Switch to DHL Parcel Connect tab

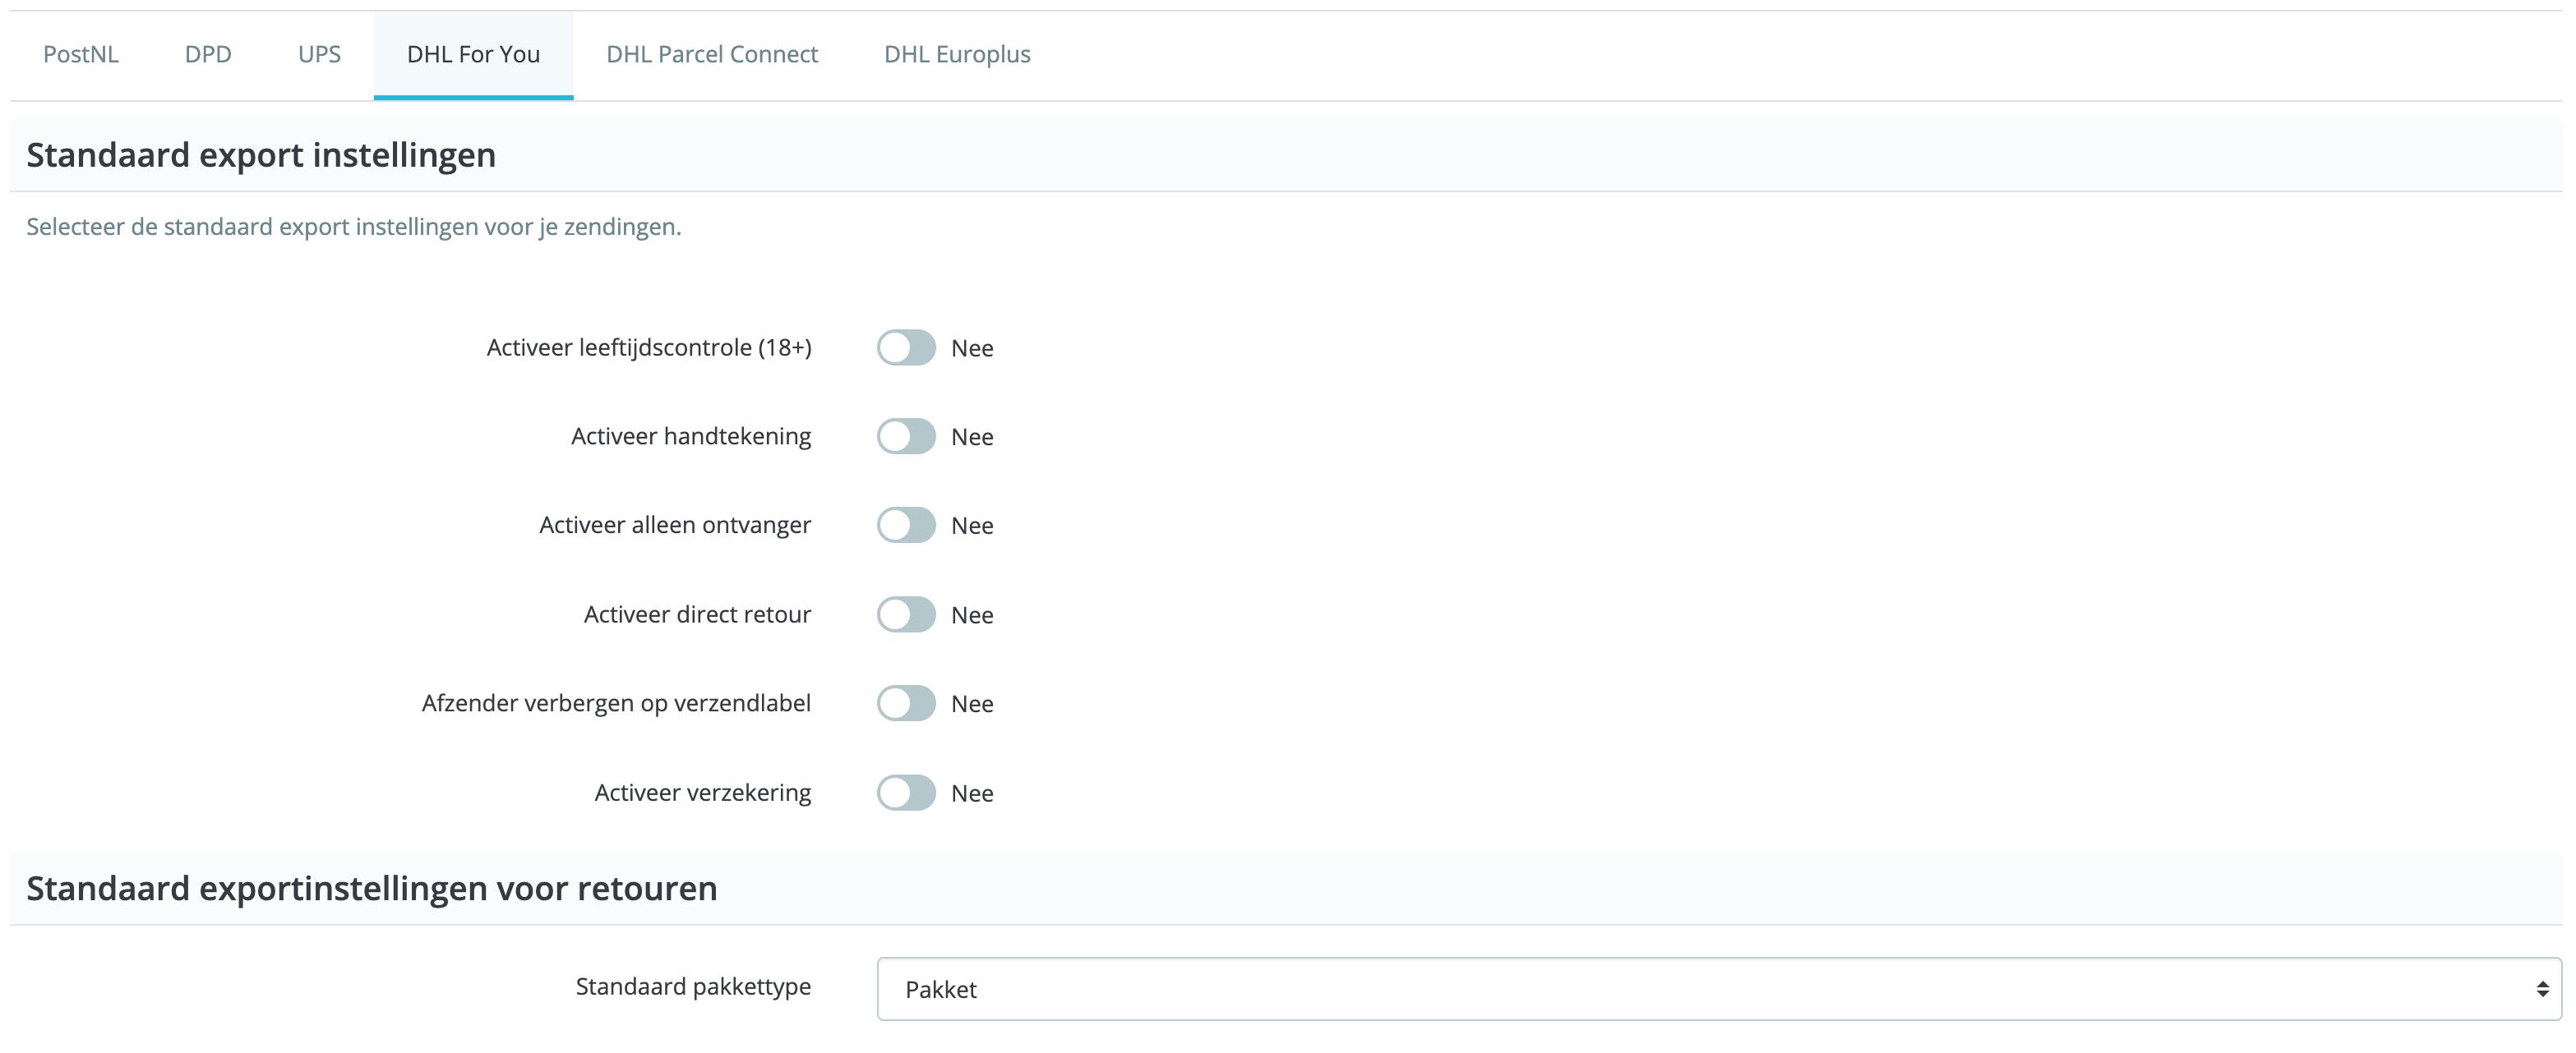712,55
